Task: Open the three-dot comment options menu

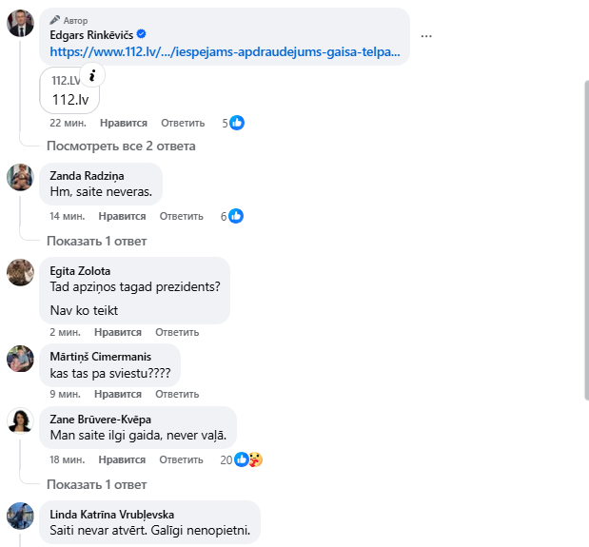Action: click(x=426, y=36)
